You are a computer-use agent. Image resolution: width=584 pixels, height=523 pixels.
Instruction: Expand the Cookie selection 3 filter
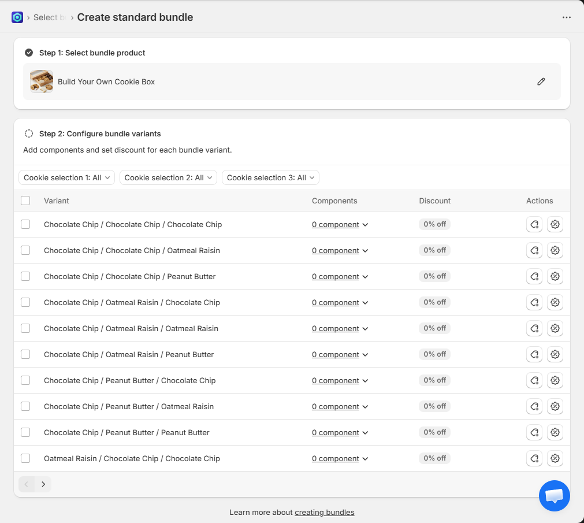[x=270, y=177]
